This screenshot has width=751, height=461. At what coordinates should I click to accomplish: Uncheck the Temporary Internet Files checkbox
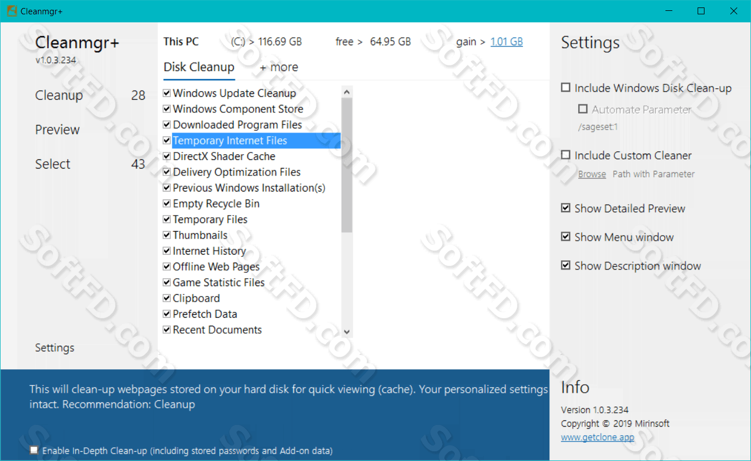click(x=167, y=140)
